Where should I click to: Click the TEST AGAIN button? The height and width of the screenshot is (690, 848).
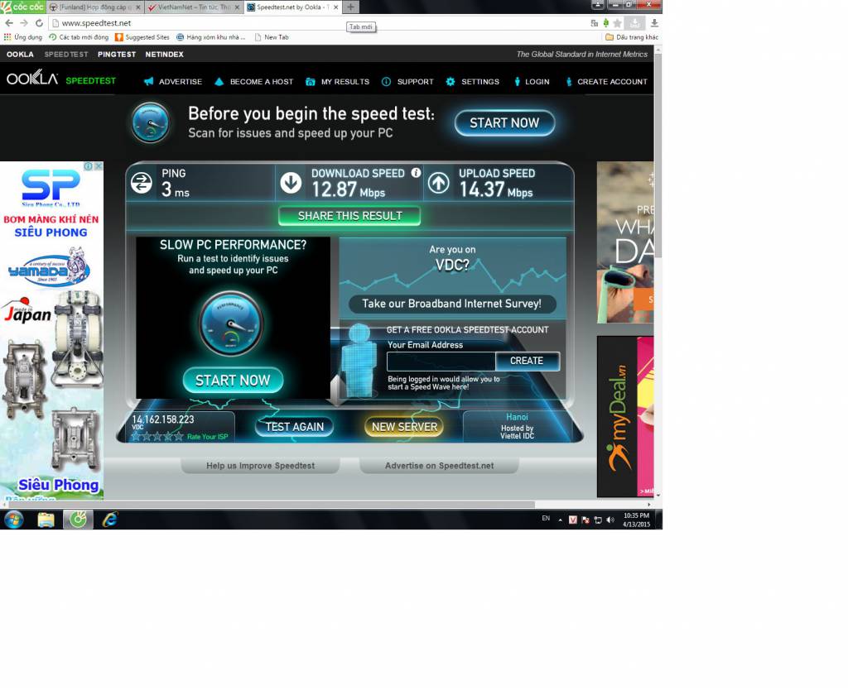pos(294,427)
